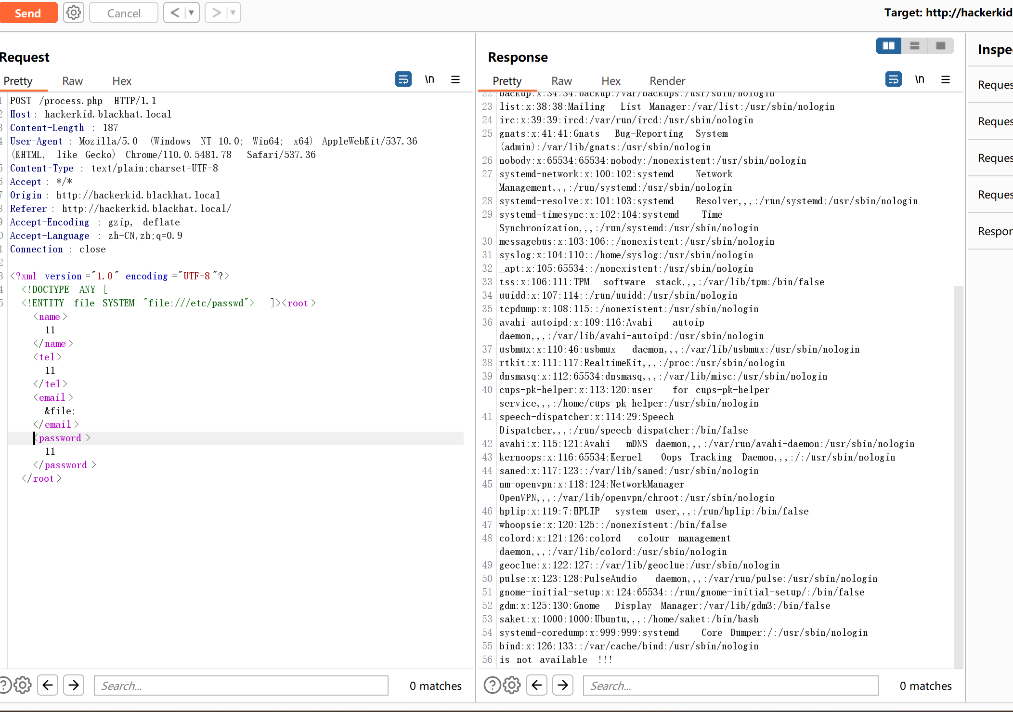Select combined tabbed layout view
Screen dimensions: 1013x712
pos(940,46)
